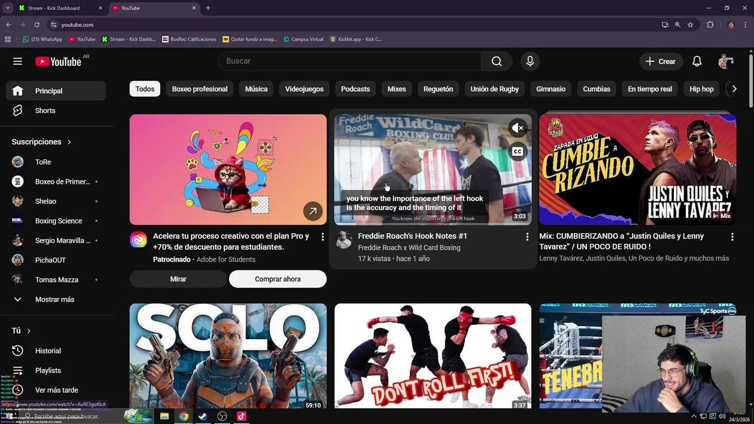Viewport: 754px width, 424px height.
Task: Unmute the Freddie Roach video preview
Action: click(518, 128)
